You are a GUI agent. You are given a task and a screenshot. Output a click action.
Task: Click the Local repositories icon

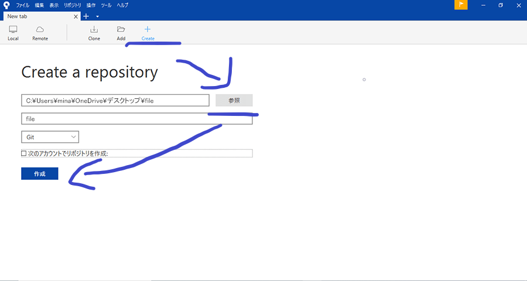[13, 29]
